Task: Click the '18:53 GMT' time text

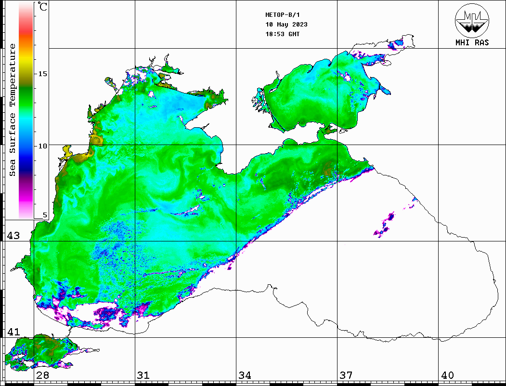Action: pos(282,34)
